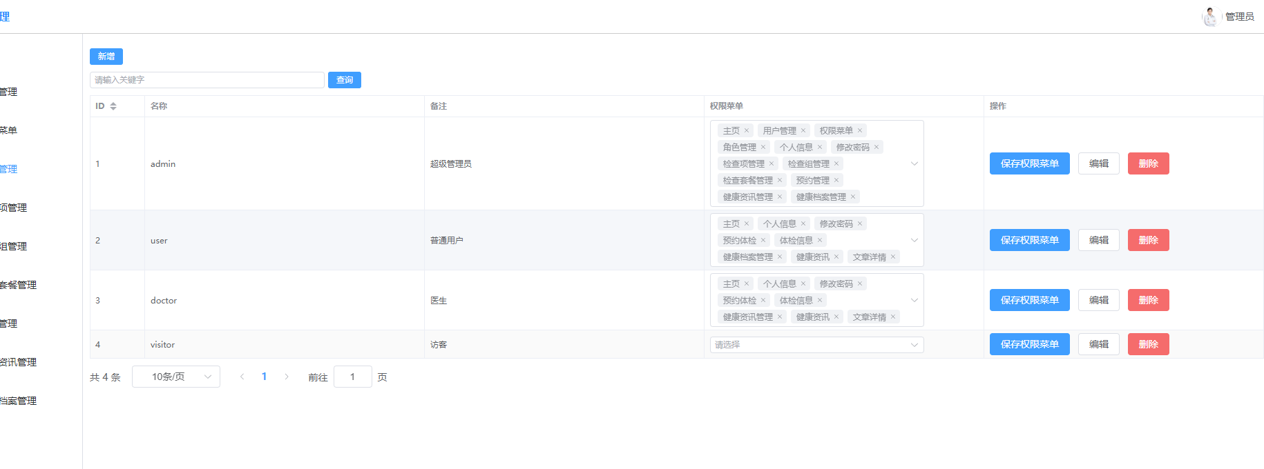The width and height of the screenshot is (1264, 469).
Task: Click the ID column sort arrows
Action: pos(113,106)
